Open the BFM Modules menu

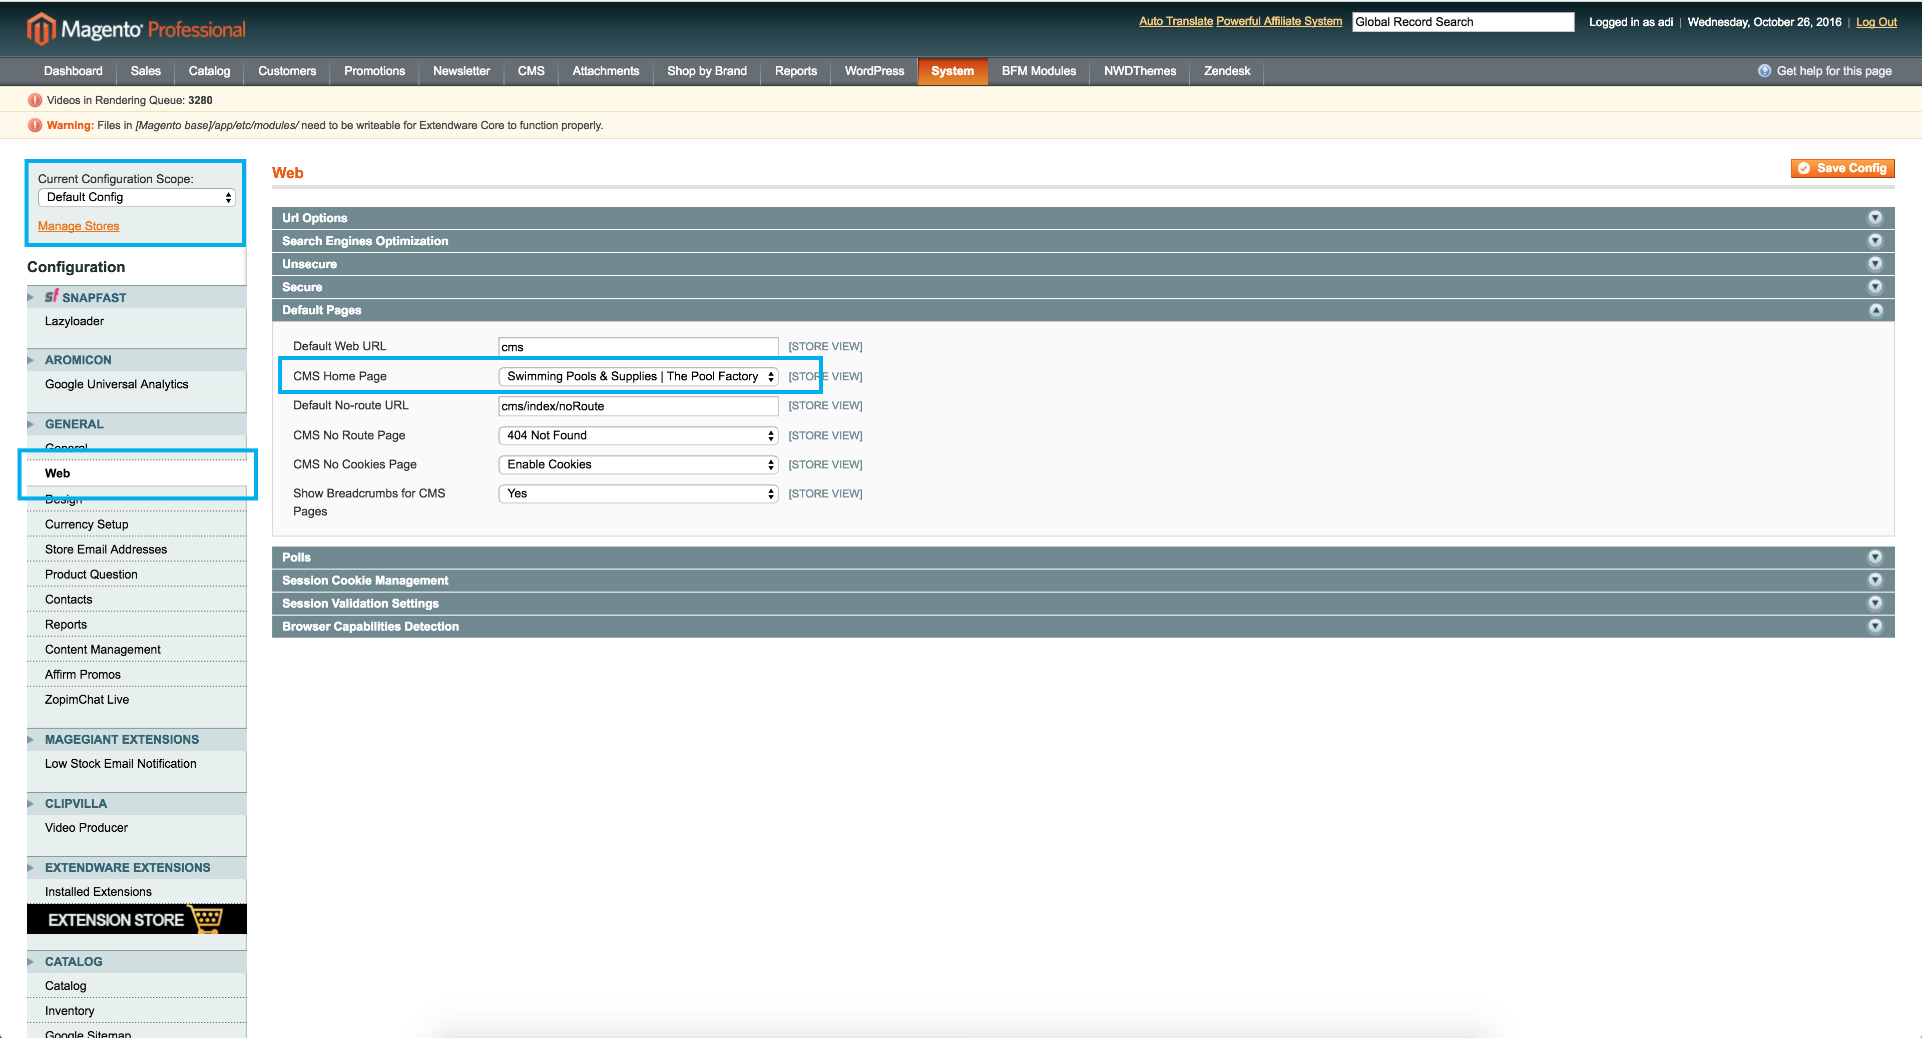pos(1039,71)
